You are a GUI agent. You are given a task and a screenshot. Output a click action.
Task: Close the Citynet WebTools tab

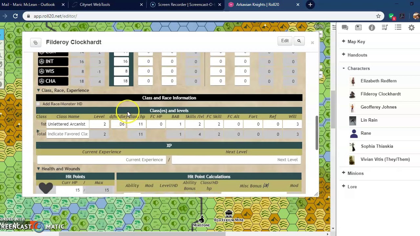[141, 5]
